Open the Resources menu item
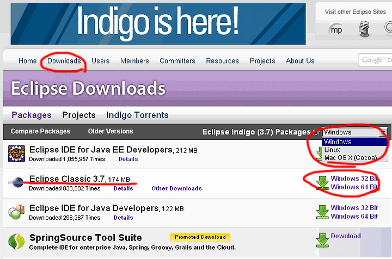This screenshot has height=259, width=392. 223,61
